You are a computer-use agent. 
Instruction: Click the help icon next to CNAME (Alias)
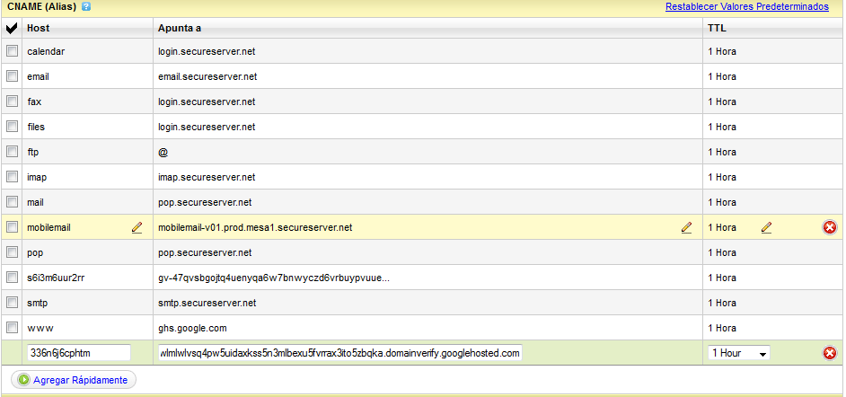[85, 6]
